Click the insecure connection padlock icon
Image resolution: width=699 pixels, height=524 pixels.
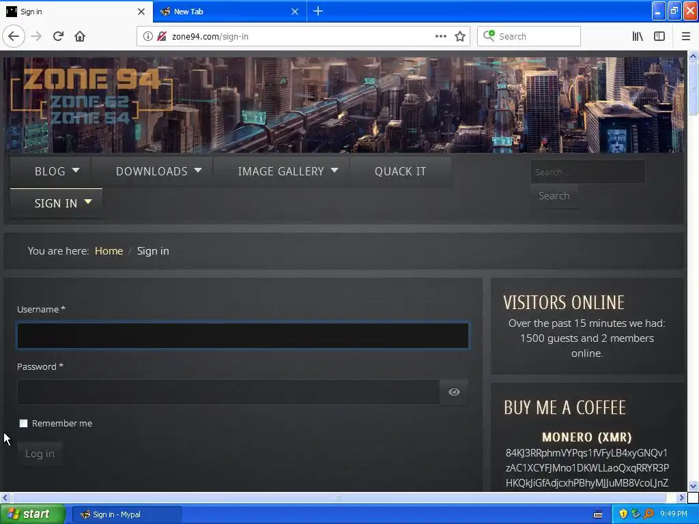[x=162, y=36]
